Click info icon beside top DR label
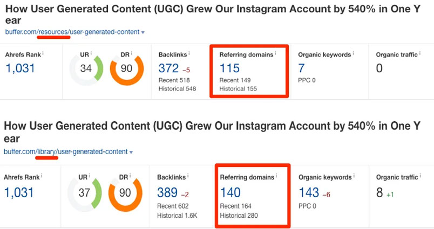Image resolution: width=434 pixels, height=229 pixels. pos(132,53)
